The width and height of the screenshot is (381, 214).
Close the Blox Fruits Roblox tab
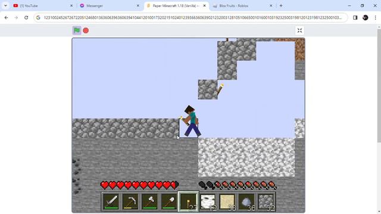click(271, 5)
